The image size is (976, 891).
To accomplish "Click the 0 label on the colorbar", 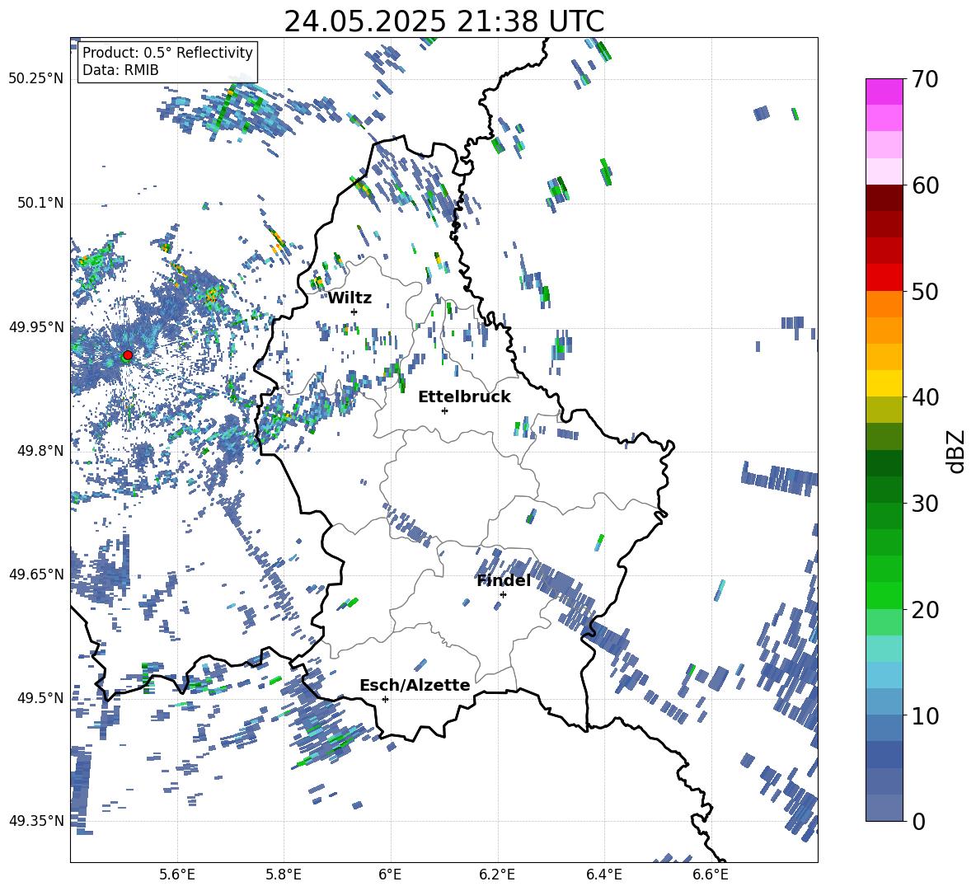I will (x=918, y=821).
